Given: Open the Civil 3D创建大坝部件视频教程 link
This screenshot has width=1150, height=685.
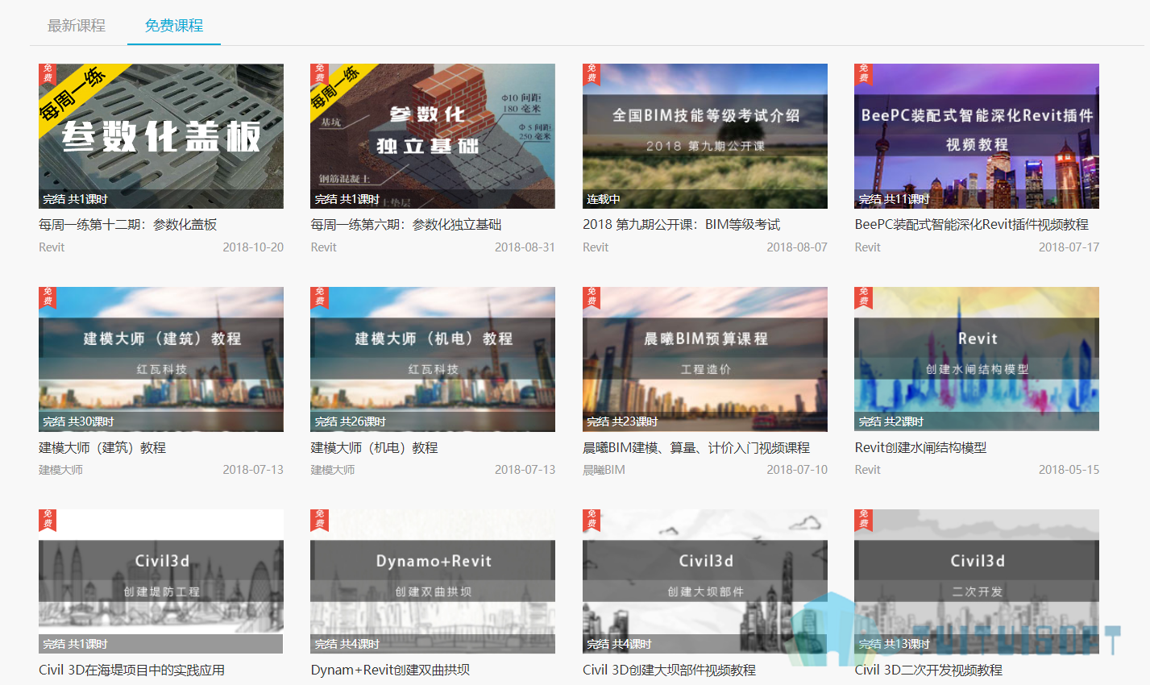Looking at the screenshot, I should click(x=670, y=670).
